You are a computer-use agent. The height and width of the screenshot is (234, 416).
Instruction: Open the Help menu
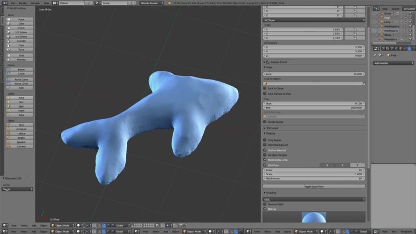tap(46, 3)
